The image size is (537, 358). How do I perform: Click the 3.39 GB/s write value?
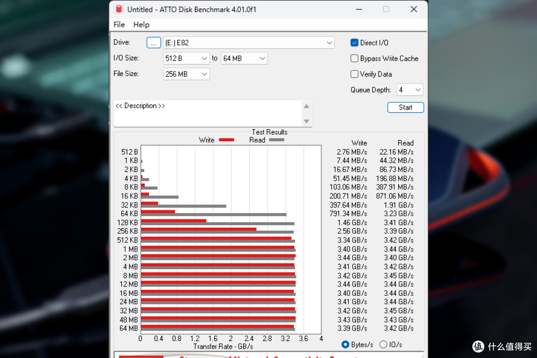pyautogui.click(x=352, y=329)
